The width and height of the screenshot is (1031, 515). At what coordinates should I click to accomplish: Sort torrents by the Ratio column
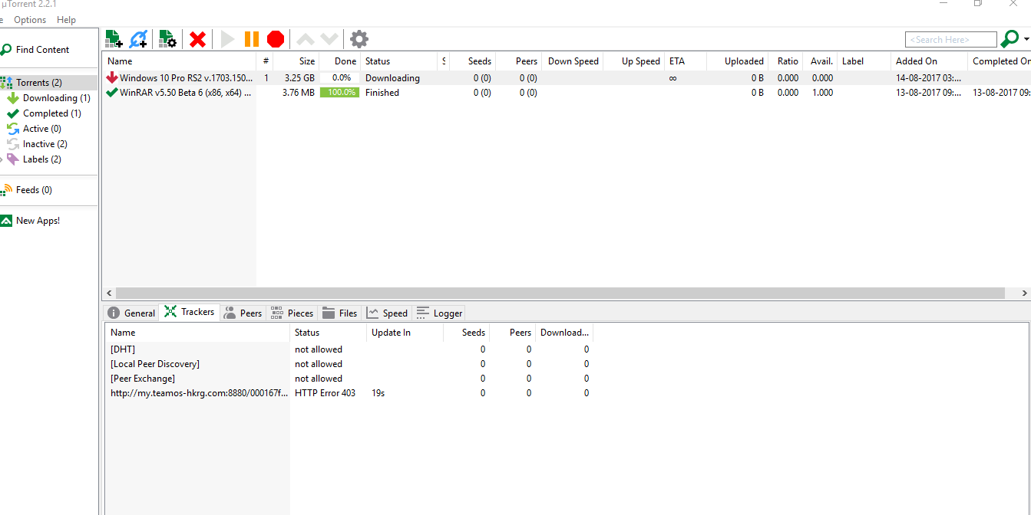click(787, 61)
